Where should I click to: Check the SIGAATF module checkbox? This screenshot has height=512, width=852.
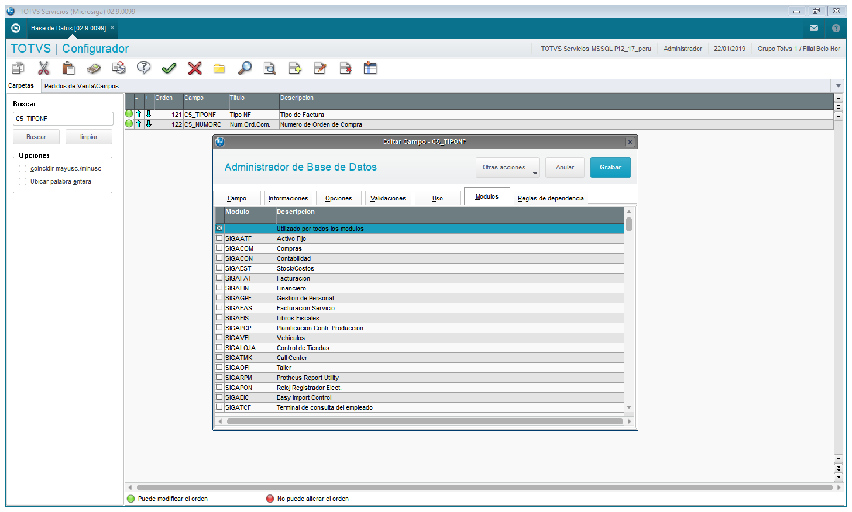219,238
